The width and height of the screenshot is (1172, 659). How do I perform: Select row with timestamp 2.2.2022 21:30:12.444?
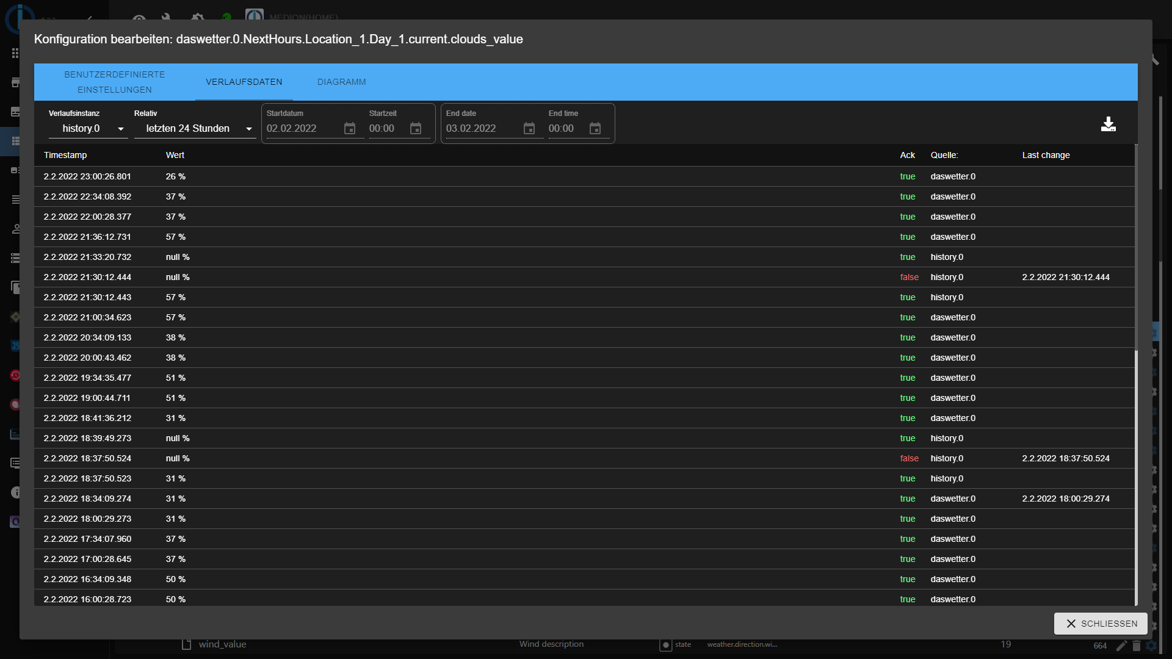[87, 277]
